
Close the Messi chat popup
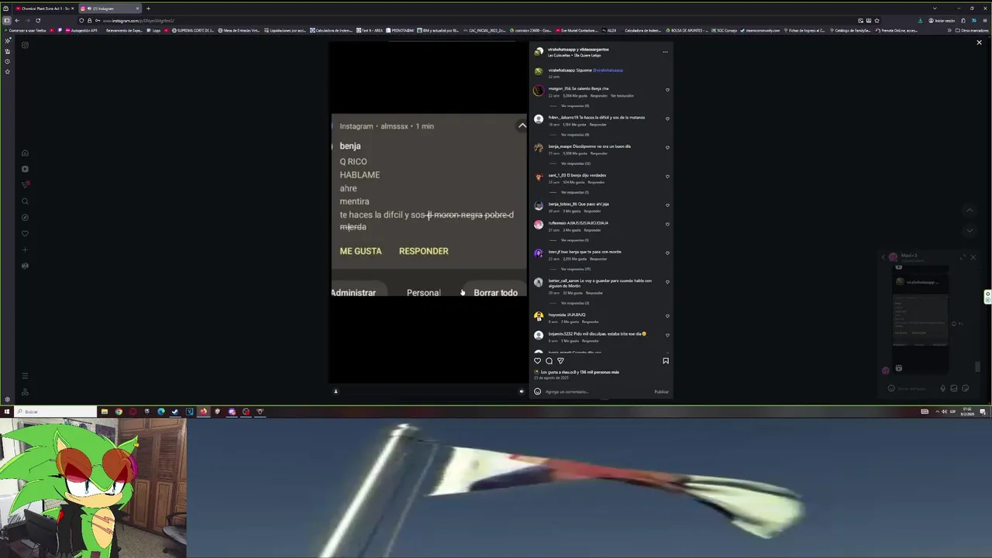click(x=973, y=257)
